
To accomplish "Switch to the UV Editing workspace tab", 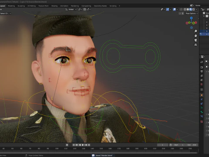I will [31, 6].
